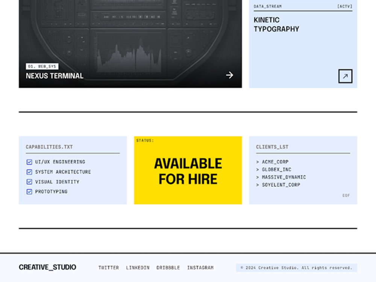Click the STATUS: label
The width and height of the screenshot is (376, 282).
[x=145, y=141]
